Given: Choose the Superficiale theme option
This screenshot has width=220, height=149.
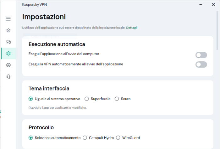Looking at the screenshot, I should coord(87,99).
